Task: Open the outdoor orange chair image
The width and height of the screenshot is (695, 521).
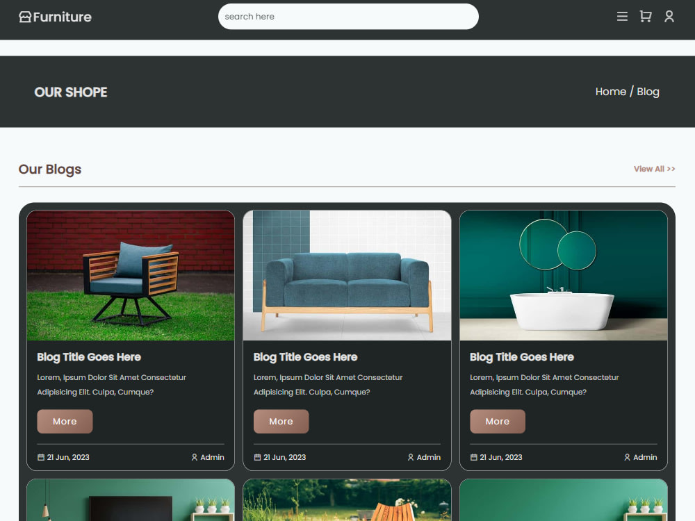Action: pyautogui.click(x=347, y=499)
